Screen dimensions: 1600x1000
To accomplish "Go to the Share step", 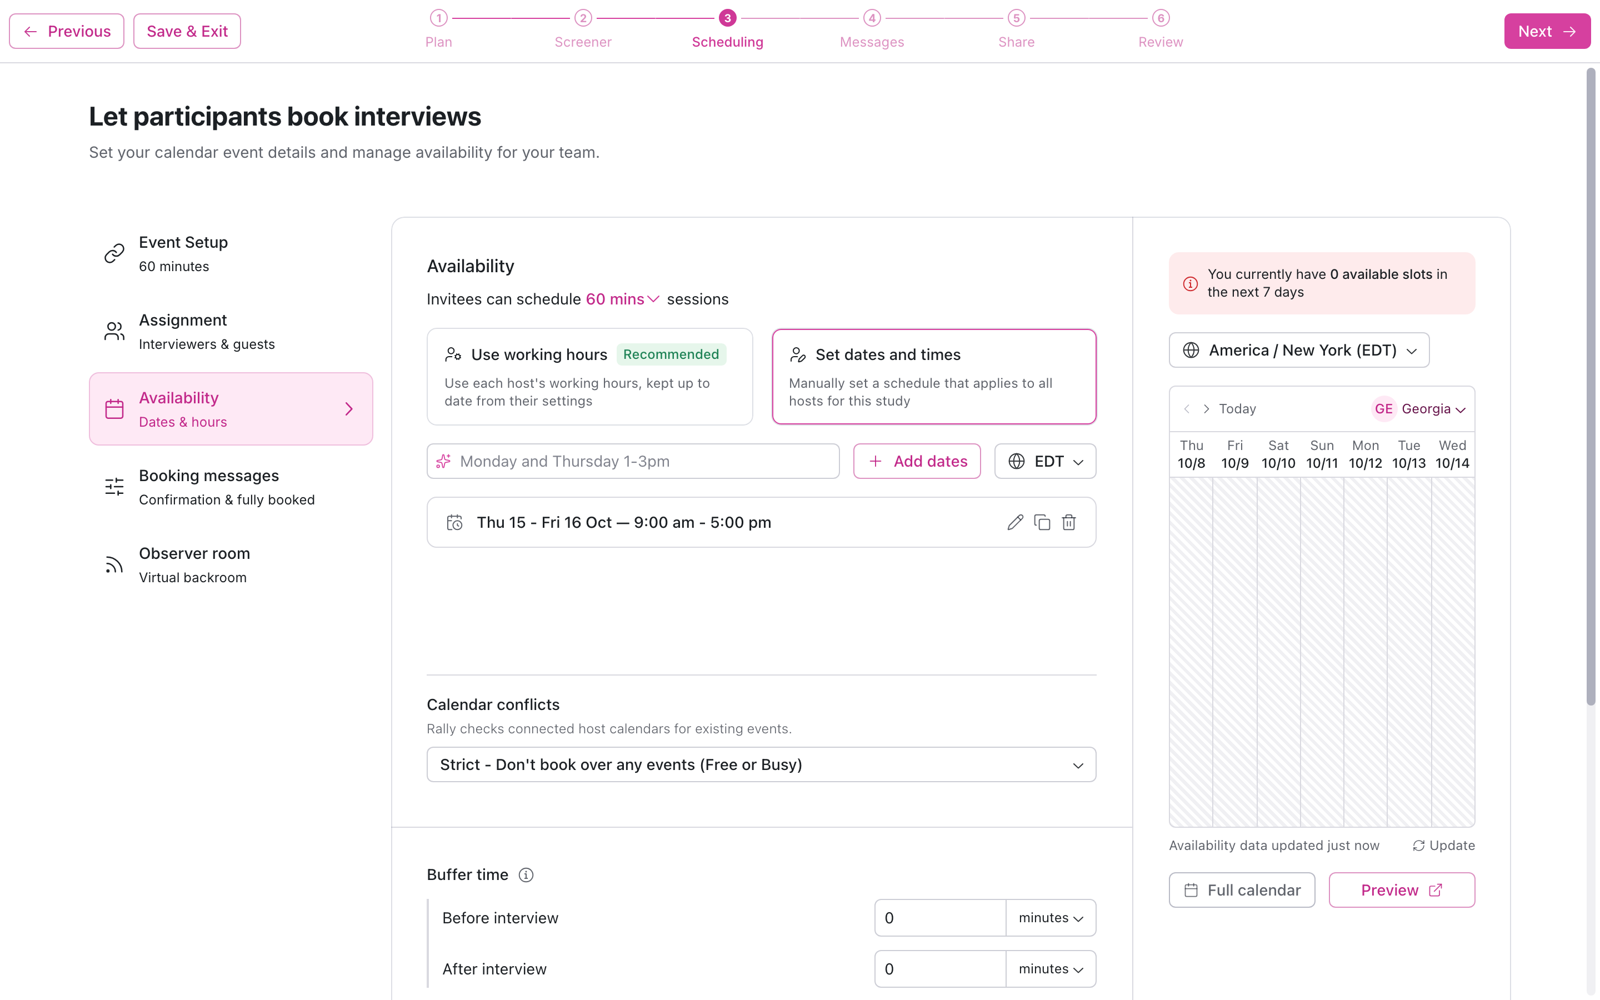I will [1016, 30].
